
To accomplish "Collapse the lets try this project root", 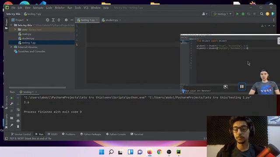I will (x=11, y=25).
